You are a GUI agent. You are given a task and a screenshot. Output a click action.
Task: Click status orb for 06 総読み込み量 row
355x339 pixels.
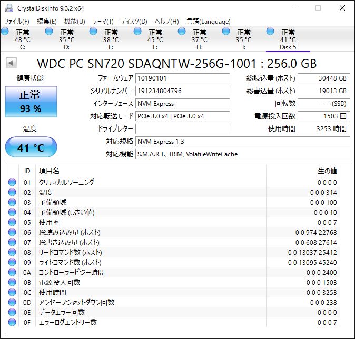(x=12, y=232)
